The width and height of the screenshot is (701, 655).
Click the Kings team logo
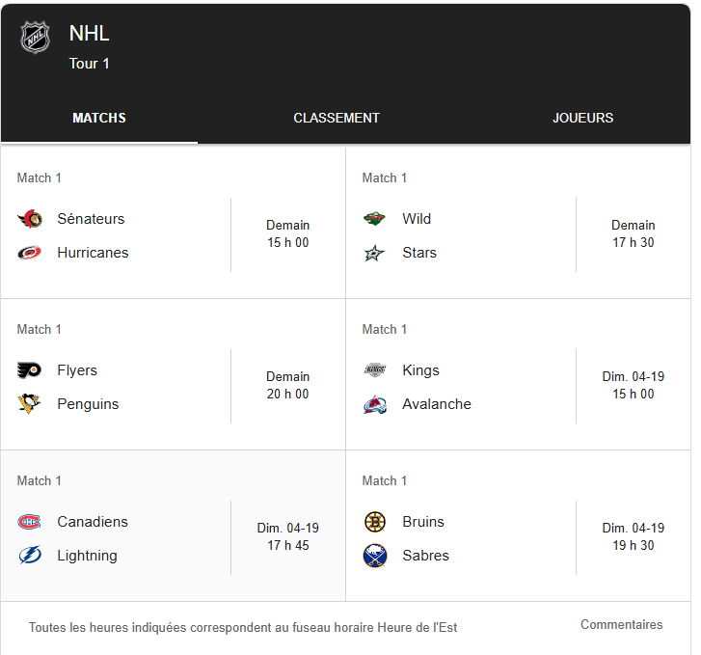pyautogui.click(x=375, y=370)
